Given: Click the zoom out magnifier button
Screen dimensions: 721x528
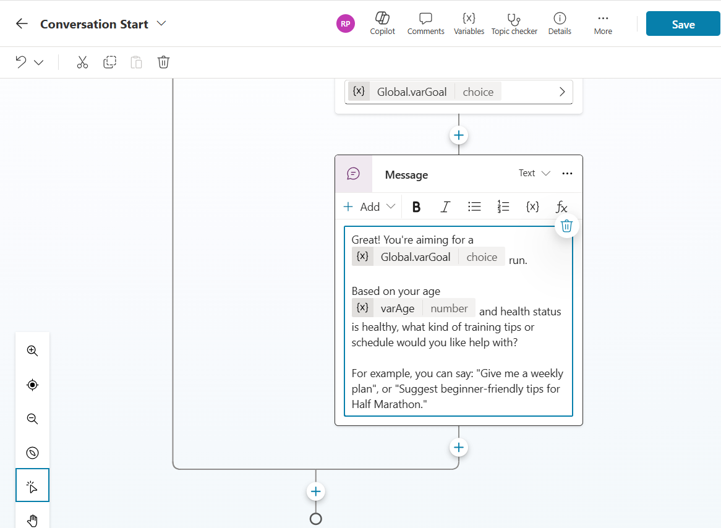Looking at the screenshot, I should (33, 419).
